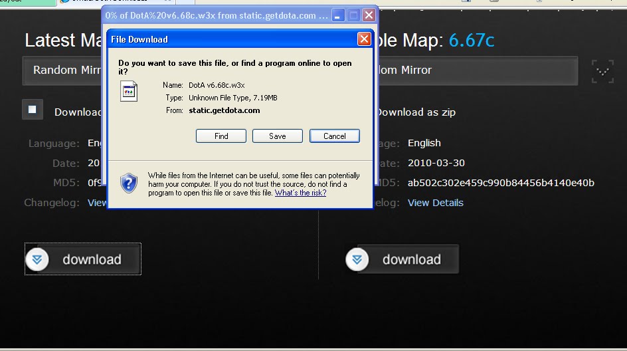Screen dimensions: 627x351
Task: Minimize the download progress window
Action: (338, 15)
